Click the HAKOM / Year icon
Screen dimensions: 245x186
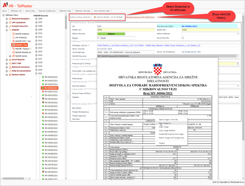tap(14, 45)
